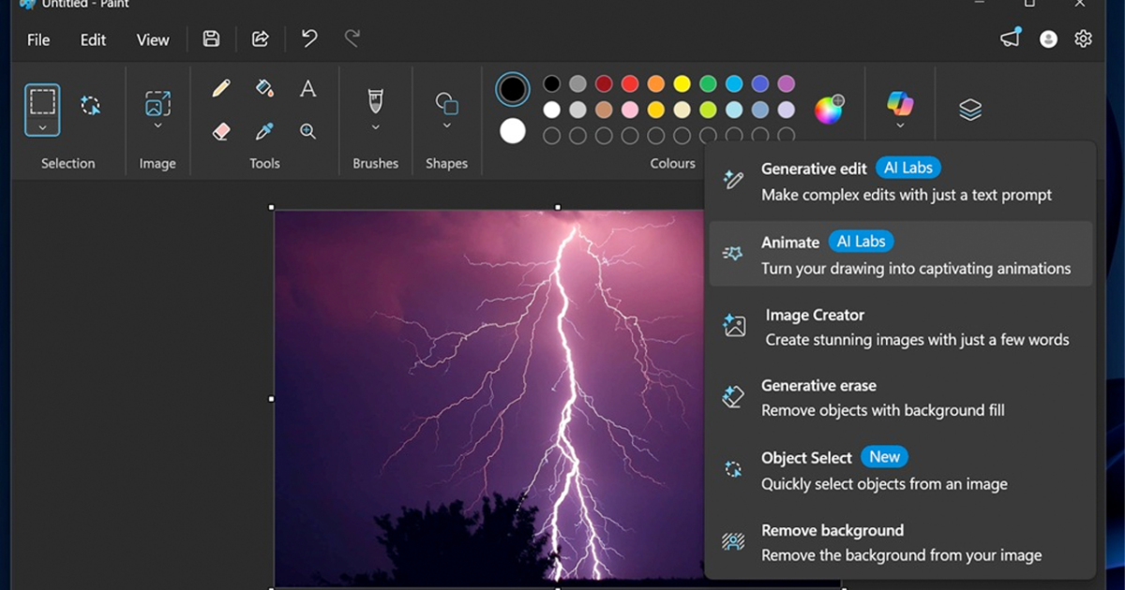Open the Edit colours wheel

tap(829, 110)
